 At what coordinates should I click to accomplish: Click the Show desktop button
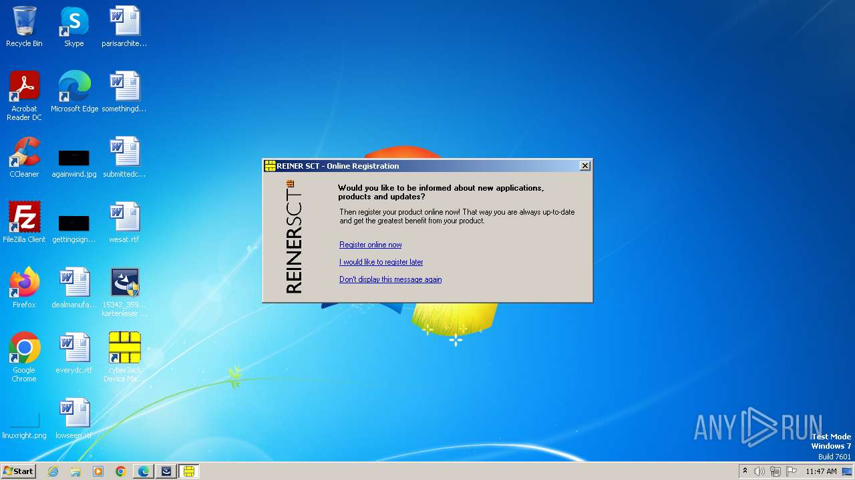[x=848, y=471]
